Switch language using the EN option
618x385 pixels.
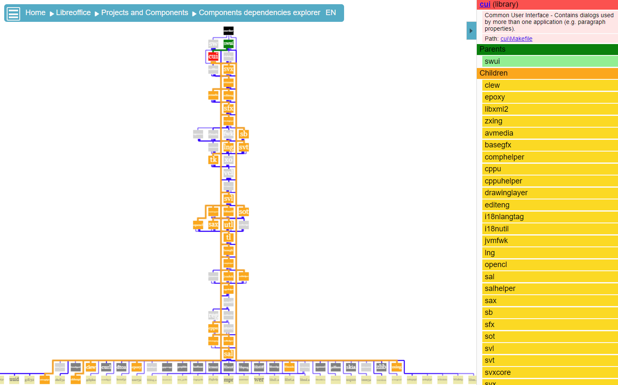[331, 13]
